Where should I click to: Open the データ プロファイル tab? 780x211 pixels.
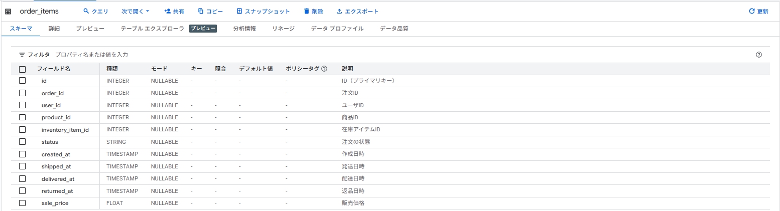337,29
